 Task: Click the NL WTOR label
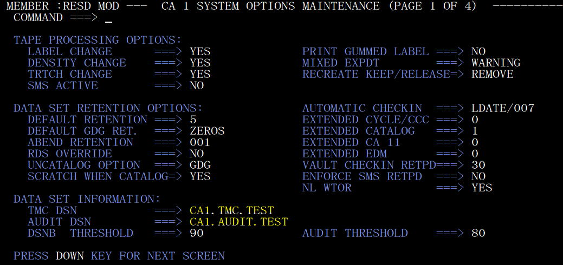(x=327, y=188)
